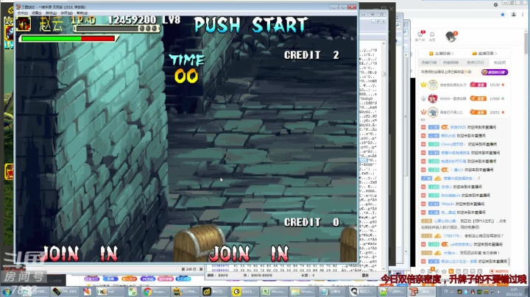Open the 杂项(M) menu in the emulator

[x=66, y=12]
